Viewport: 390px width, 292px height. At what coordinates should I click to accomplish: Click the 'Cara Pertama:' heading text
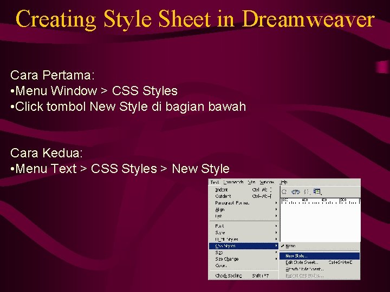tap(53, 75)
